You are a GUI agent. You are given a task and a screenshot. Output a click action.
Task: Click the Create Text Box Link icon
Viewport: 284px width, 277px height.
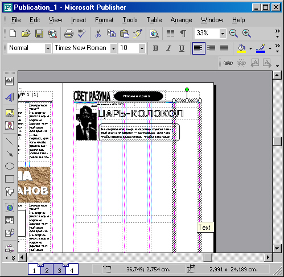(x=228, y=63)
